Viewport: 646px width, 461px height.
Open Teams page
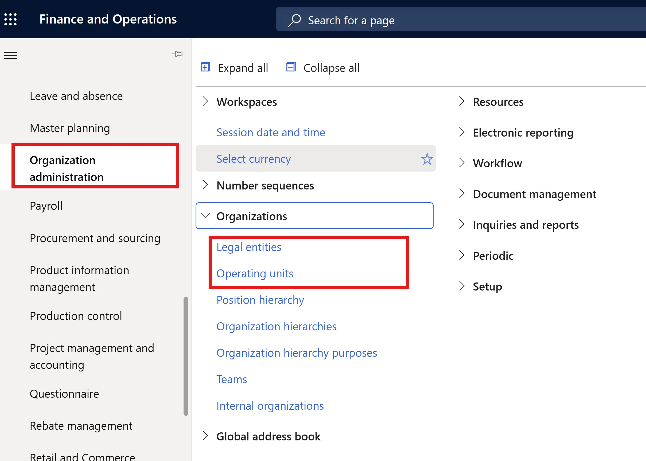tap(232, 379)
